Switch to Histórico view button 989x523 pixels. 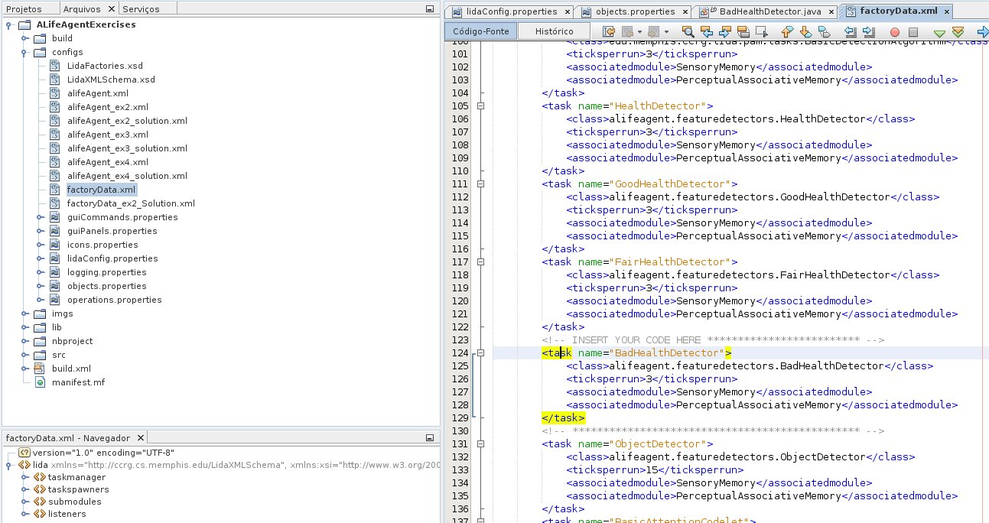pos(554,31)
